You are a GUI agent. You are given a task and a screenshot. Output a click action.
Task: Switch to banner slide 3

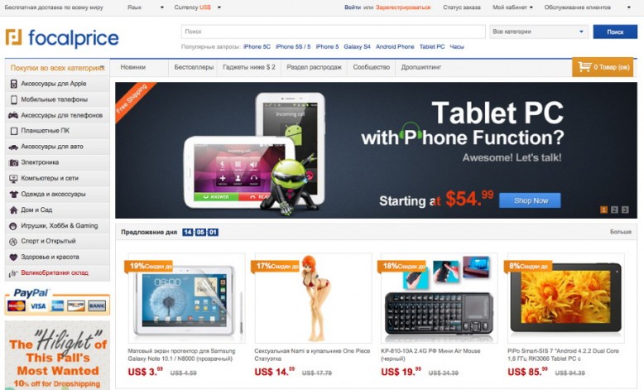pos(625,209)
